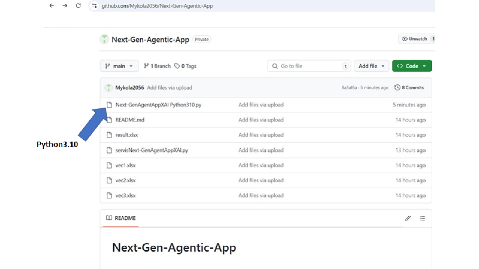
Task: Click the browser back arrow
Action: point(52,6)
